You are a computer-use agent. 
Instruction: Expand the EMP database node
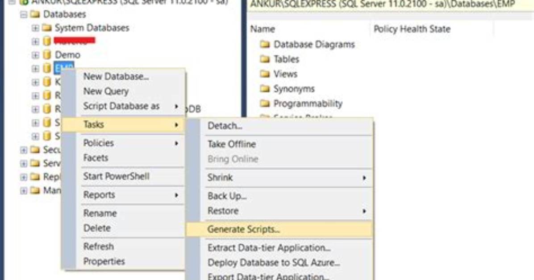35,69
